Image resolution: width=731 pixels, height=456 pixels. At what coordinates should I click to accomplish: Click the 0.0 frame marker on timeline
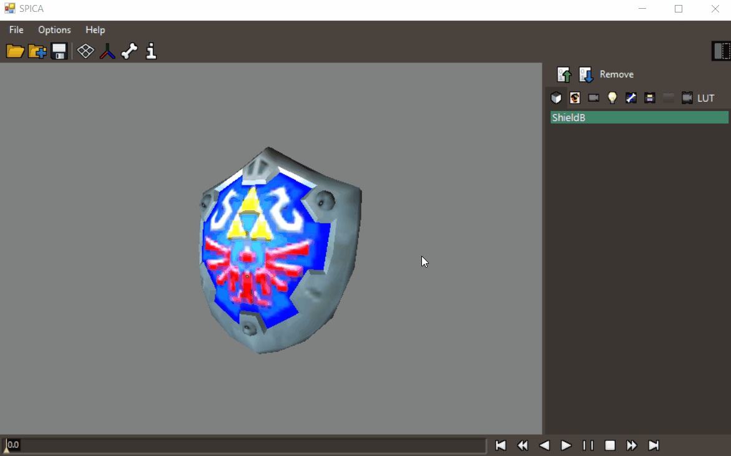pyautogui.click(x=13, y=444)
